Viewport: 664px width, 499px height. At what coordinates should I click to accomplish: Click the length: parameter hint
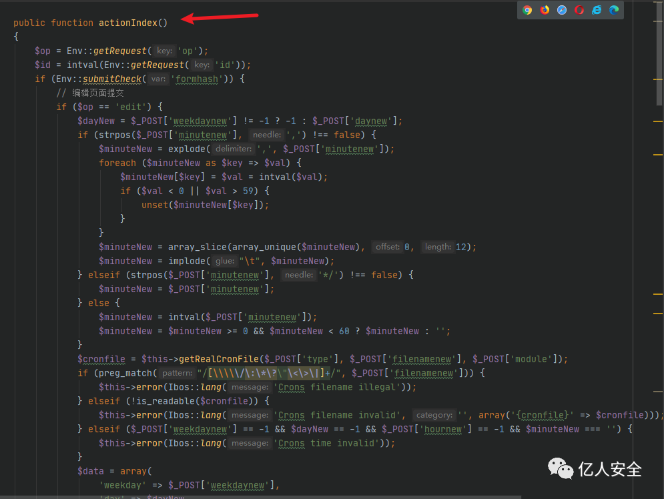pos(438,247)
